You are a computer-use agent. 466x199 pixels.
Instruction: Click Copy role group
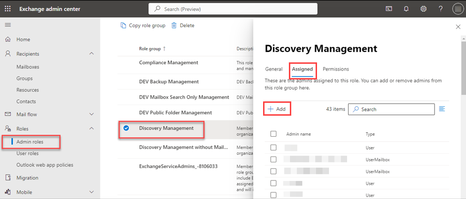click(143, 26)
